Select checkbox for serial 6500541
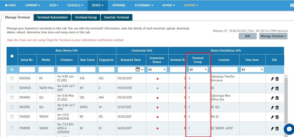The image size is (294, 137). pos(12,79)
